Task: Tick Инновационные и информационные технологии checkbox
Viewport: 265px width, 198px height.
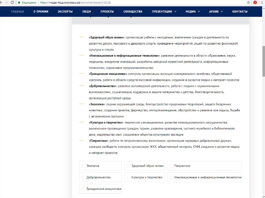Action: (172, 177)
